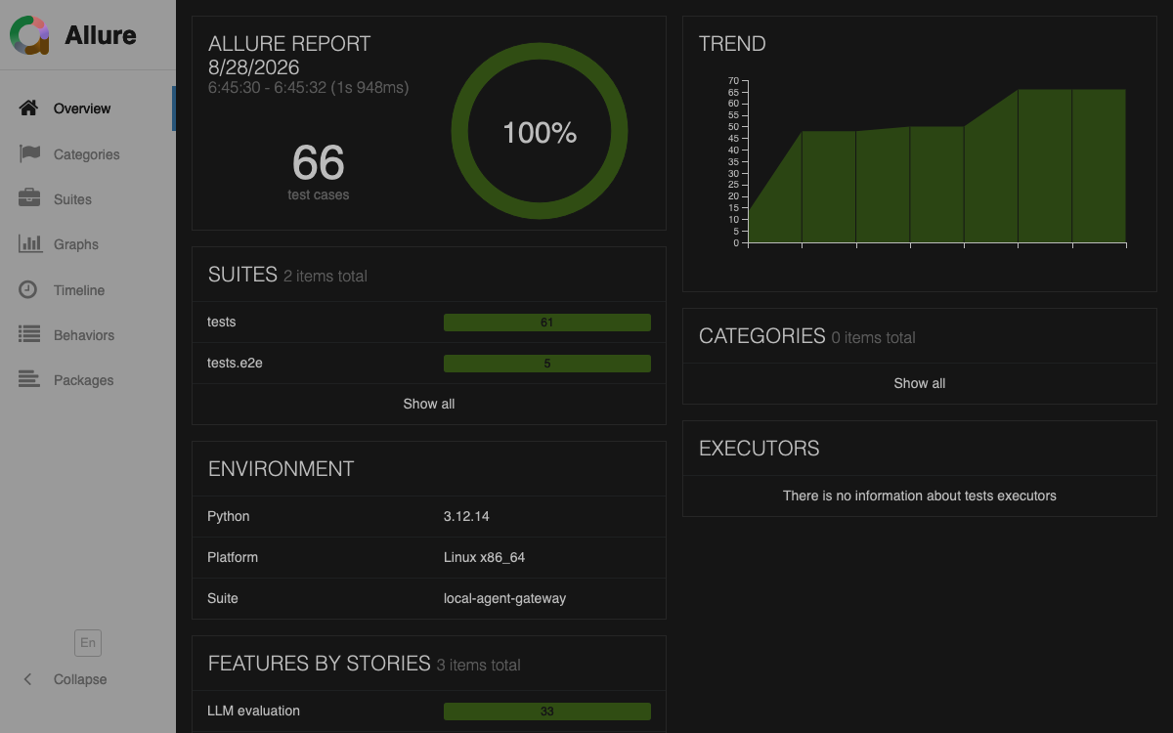Image resolution: width=1173 pixels, height=733 pixels.
Task: Select the Timeline menu label
Action: coord(79,290)
